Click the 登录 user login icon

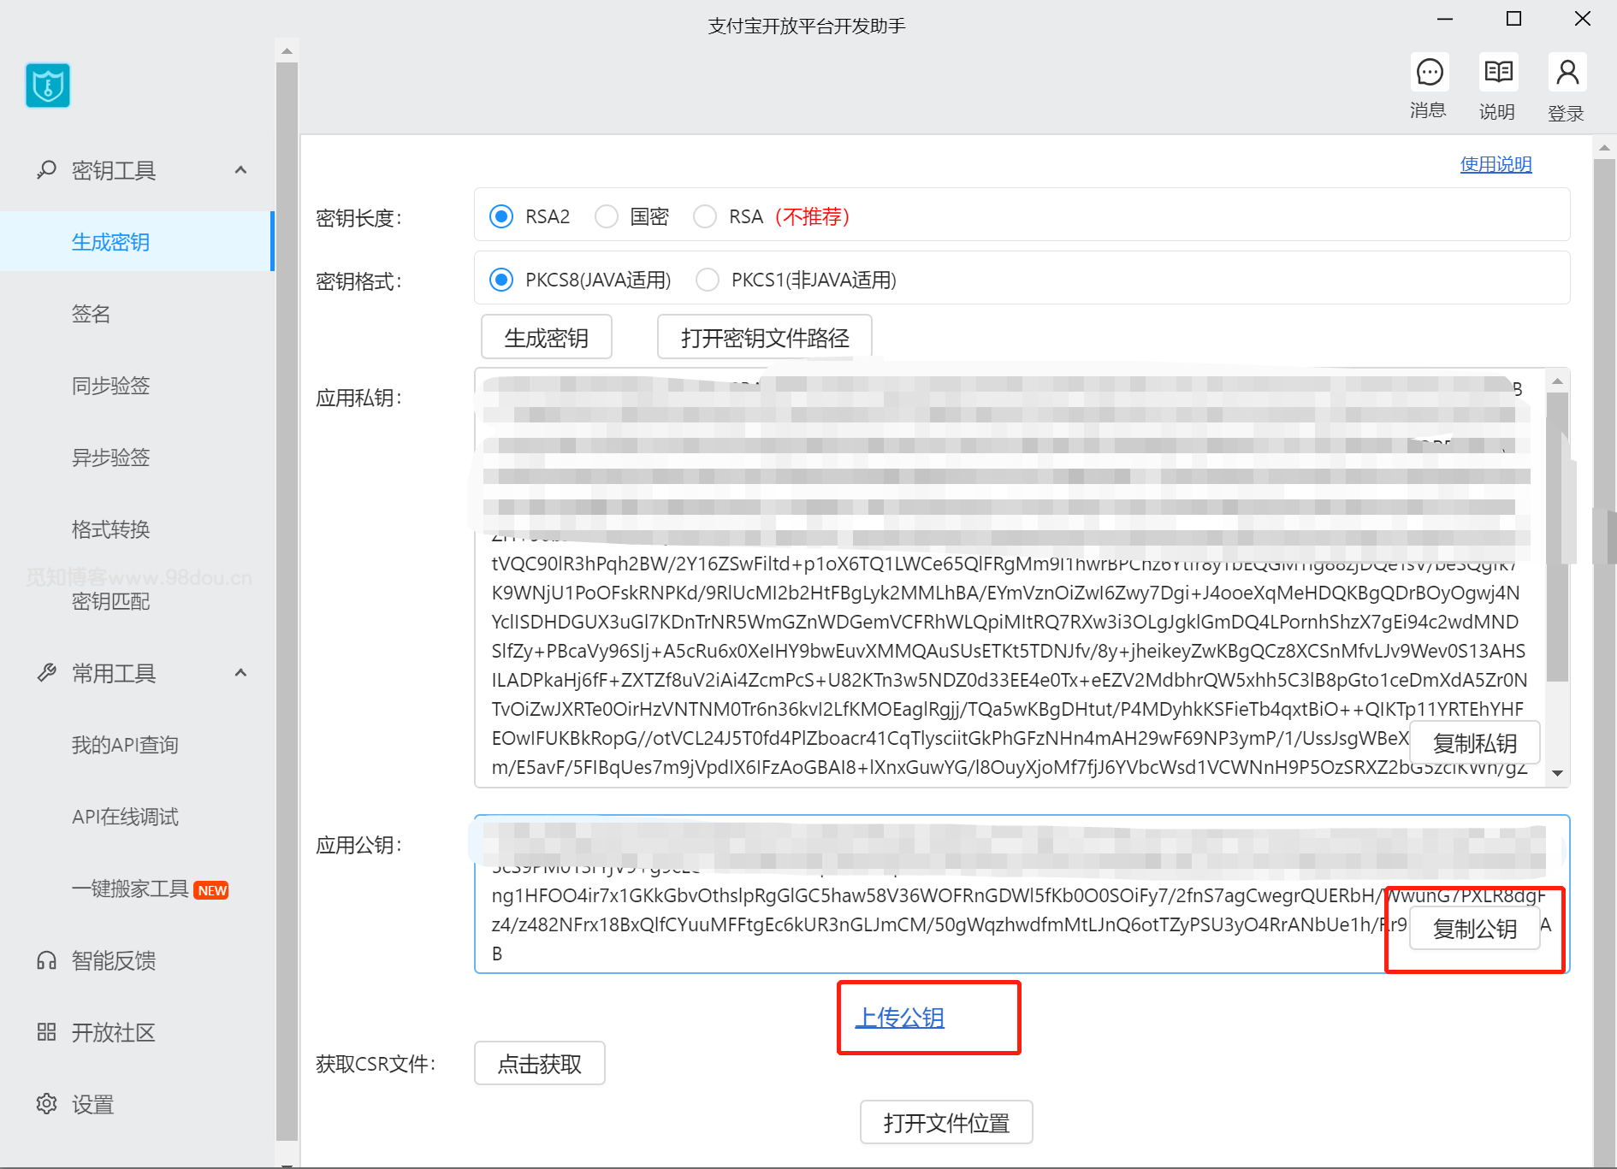tap(1567, 73)
